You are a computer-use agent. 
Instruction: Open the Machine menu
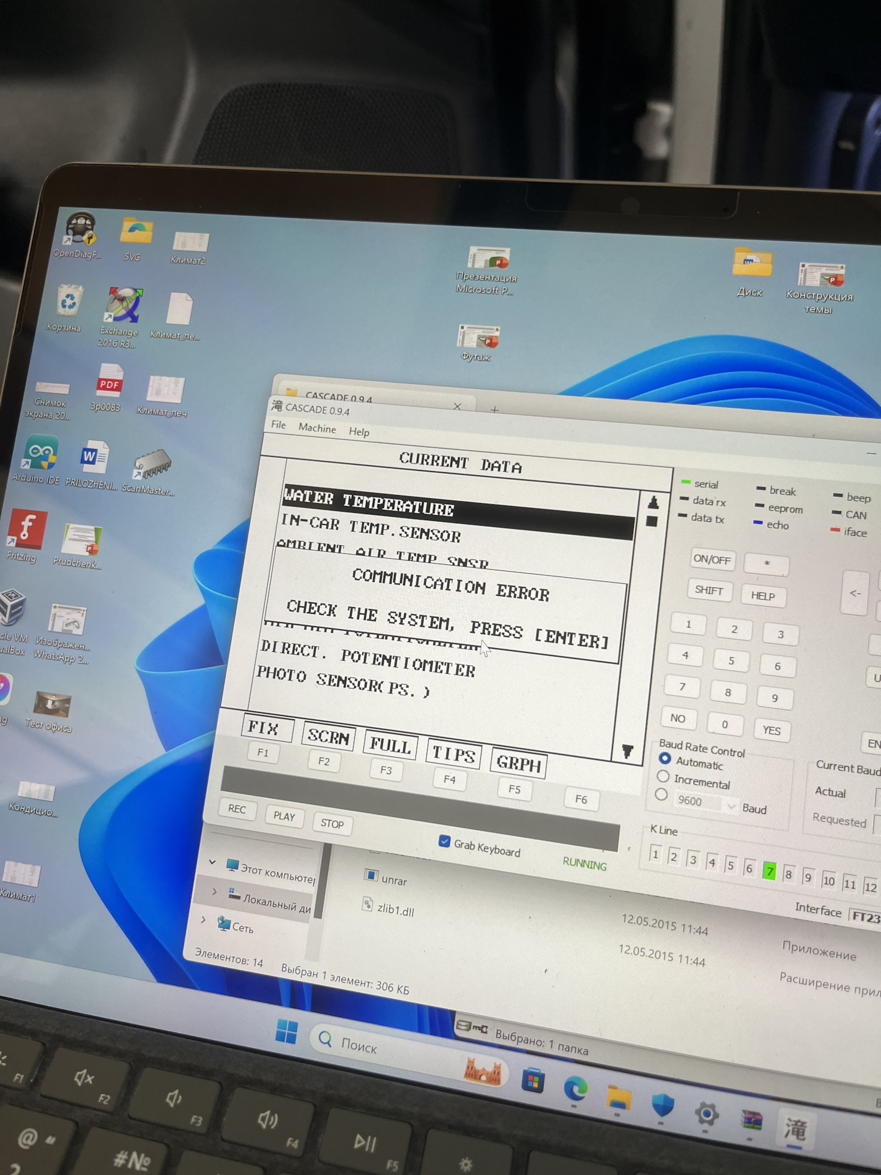point(317,428)
